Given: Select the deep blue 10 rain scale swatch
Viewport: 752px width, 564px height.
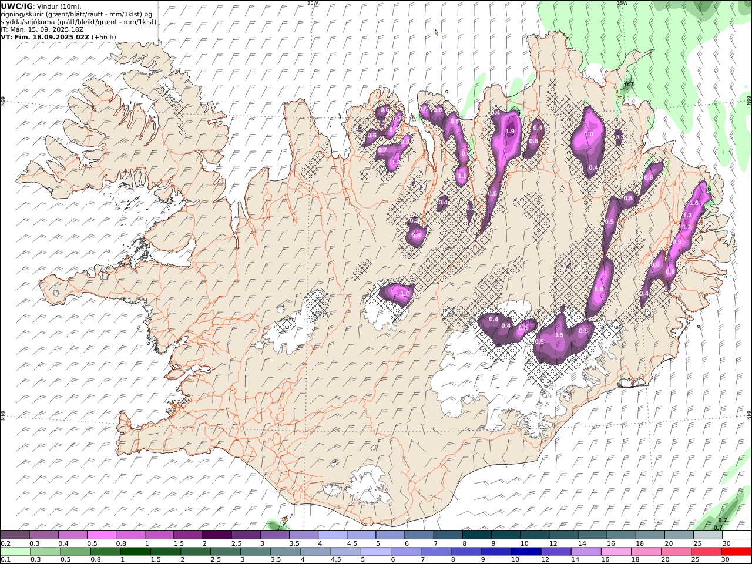Looking at the screenshot, I should click(x=525, y=552).
